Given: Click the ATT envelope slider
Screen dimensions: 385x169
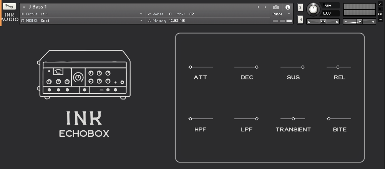Looking at the screenshot, I should tap(200, 67).
